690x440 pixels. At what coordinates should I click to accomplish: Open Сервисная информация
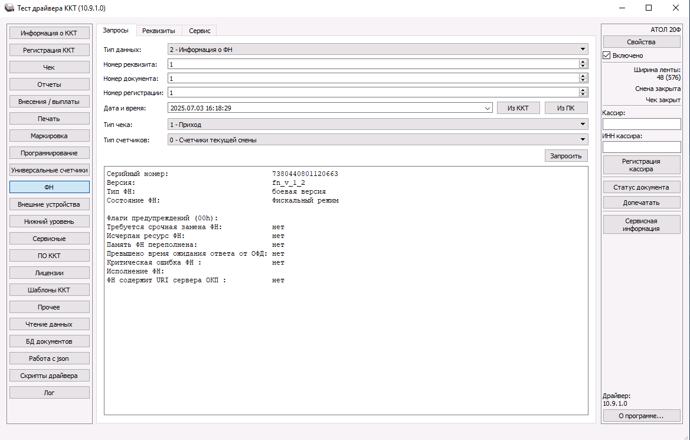pyautogui.click(x=641, y=224)
